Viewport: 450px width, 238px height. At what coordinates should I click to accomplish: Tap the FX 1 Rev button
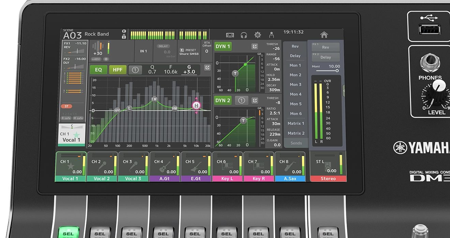(x=326, y=47)
